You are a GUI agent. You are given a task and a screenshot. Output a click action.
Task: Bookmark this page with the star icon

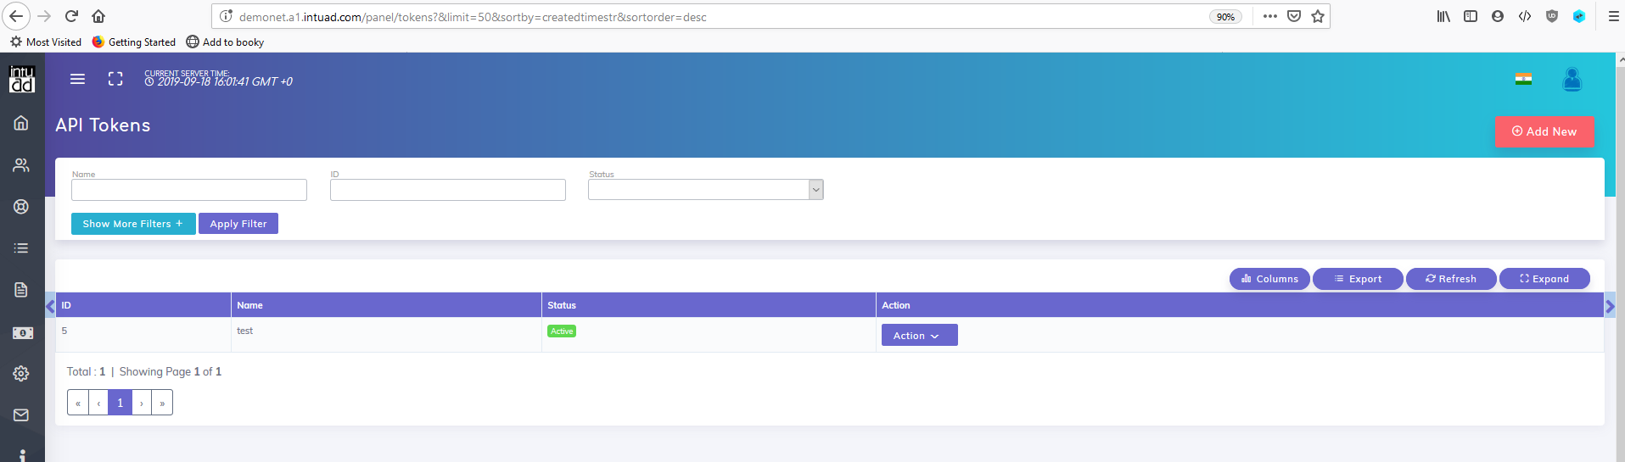(x=1317, y=16)
